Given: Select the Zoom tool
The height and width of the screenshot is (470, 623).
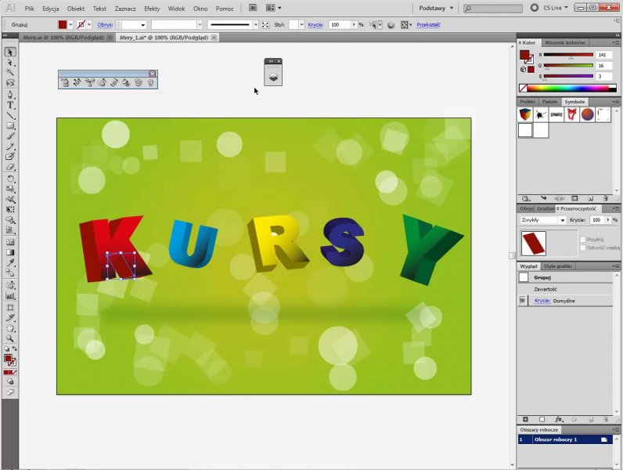Looking at the screenshot, I should pos(11,338).
